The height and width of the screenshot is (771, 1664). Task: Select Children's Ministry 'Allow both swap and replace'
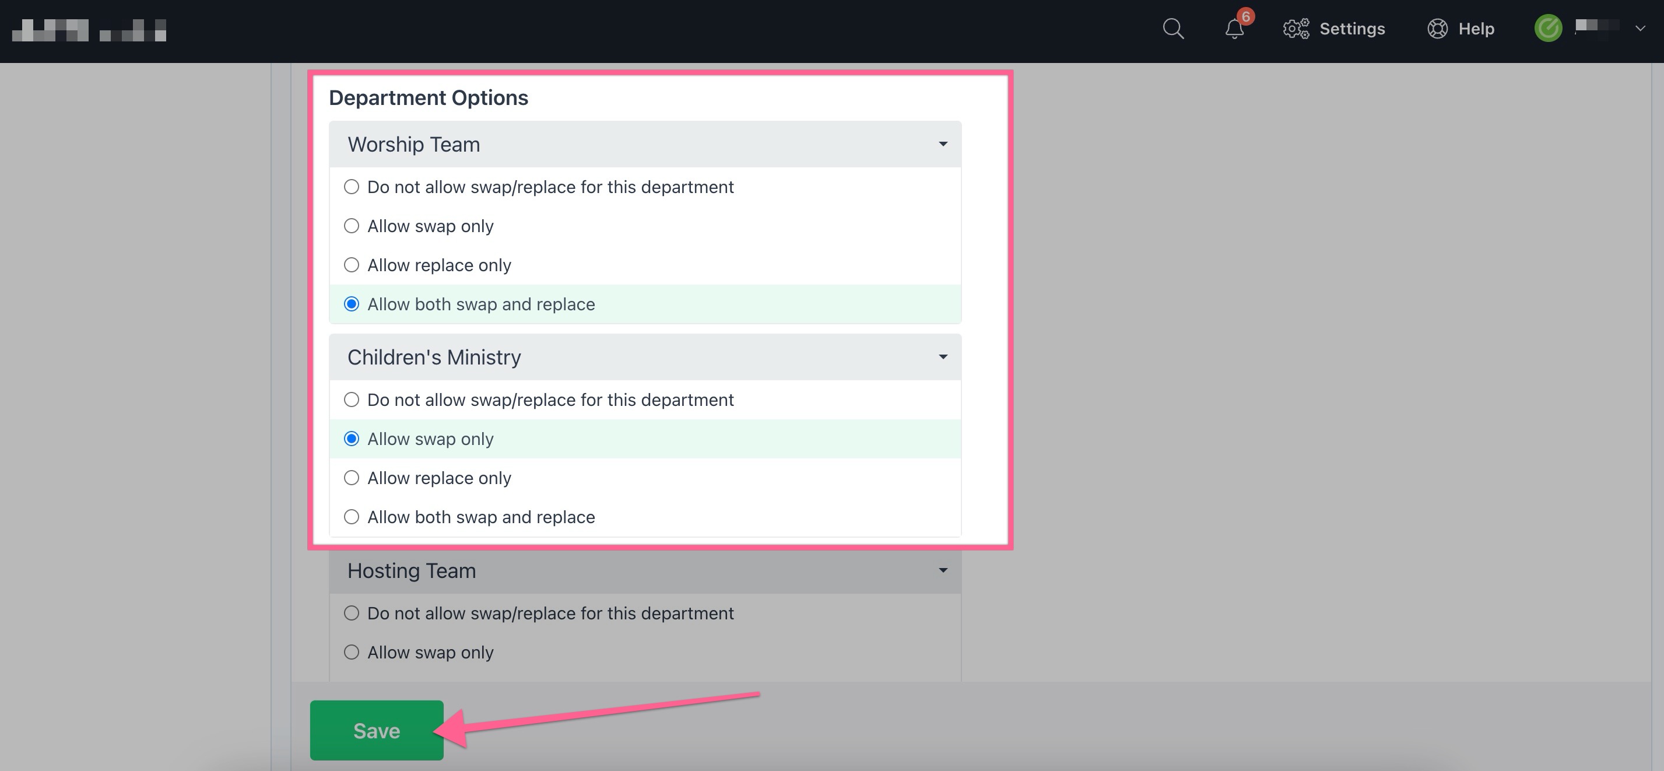[x=352, y=517]
